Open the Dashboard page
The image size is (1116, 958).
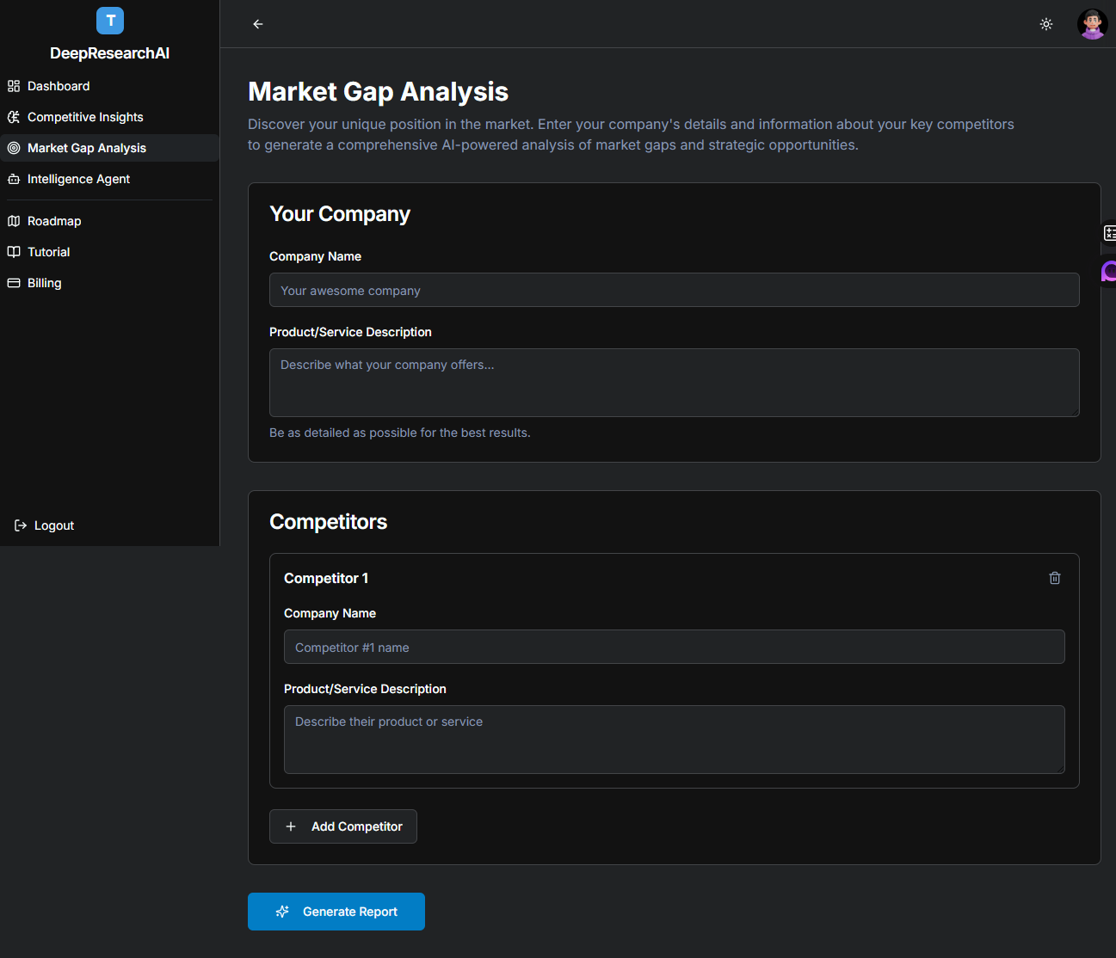pyautogui.click(x=58, y=85)
